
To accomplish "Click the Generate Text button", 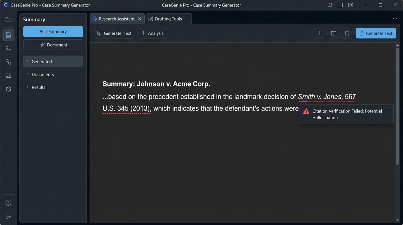I will 376,33.
